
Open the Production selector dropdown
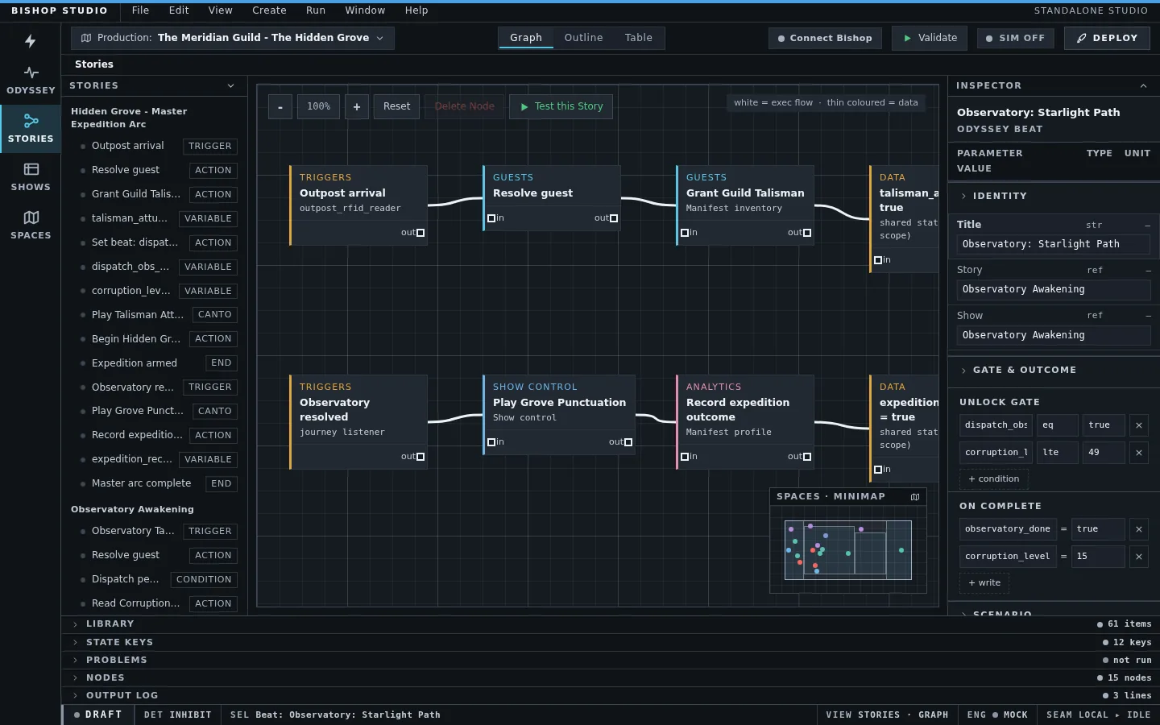click(x=233, y=38)
